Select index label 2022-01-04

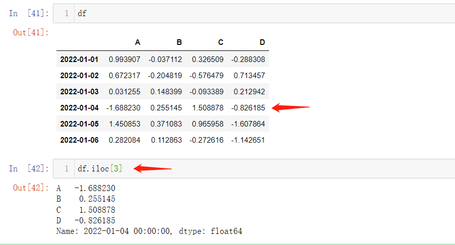(79, 108)
